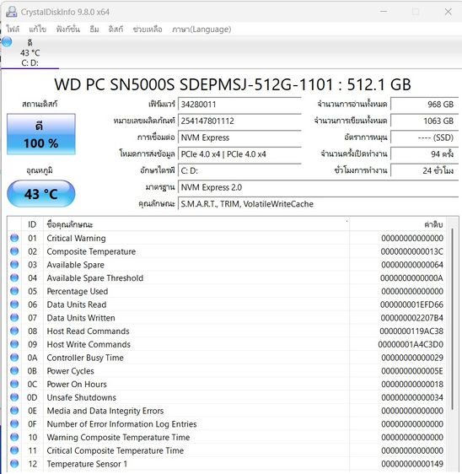
Task: Click raw value 0000000000149
Action: pos(412,464)
